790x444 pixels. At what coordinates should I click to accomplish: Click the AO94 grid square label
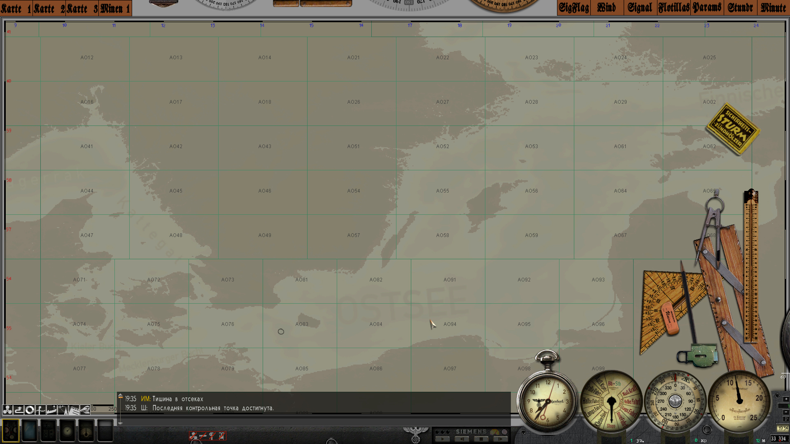pyautogui.click(x=450, y=324)
